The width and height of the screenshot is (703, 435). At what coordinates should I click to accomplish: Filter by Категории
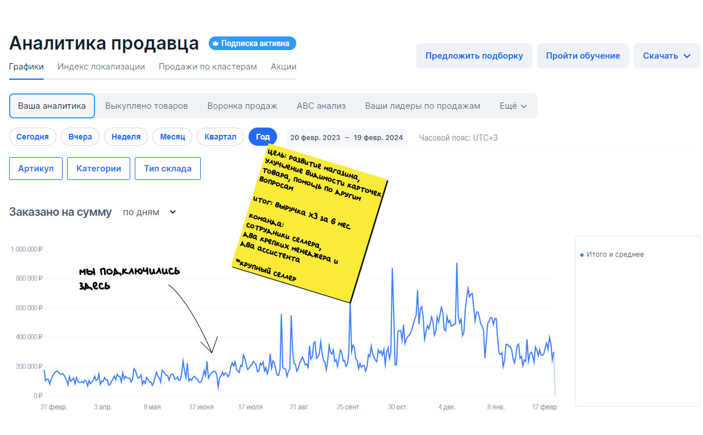[98, 169]
